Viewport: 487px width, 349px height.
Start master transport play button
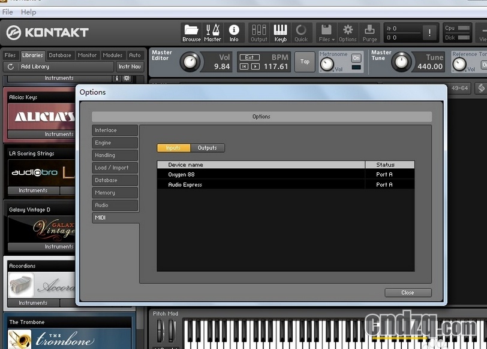tap(255, 66)
